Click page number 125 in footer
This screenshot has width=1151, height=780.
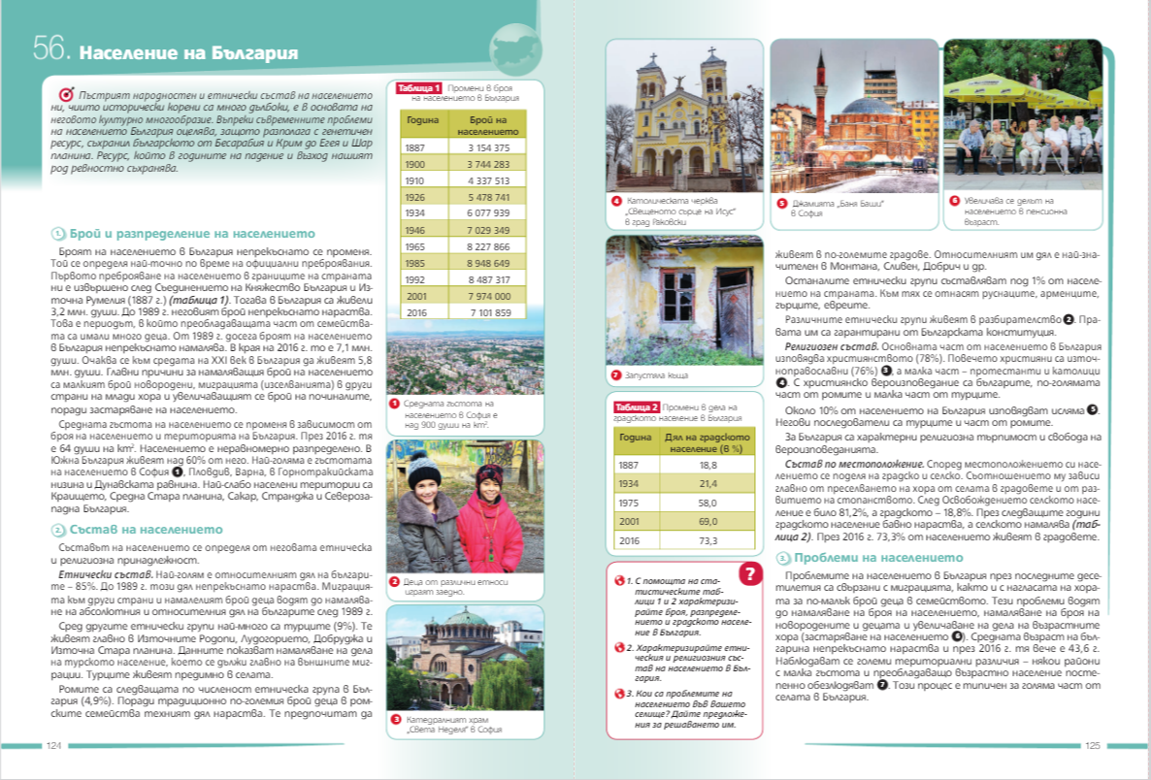[x=1092, y=746]
